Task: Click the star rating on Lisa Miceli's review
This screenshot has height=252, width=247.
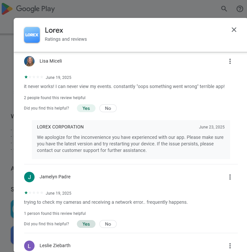Action: (34, 77)
